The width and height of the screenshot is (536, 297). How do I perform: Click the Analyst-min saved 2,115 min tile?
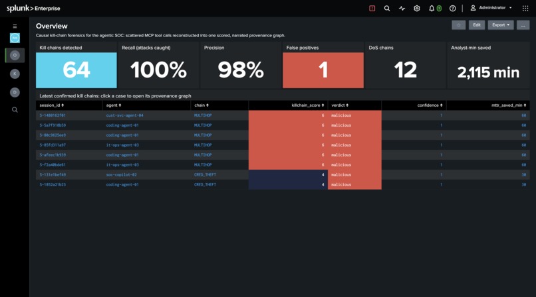[488, 72]
